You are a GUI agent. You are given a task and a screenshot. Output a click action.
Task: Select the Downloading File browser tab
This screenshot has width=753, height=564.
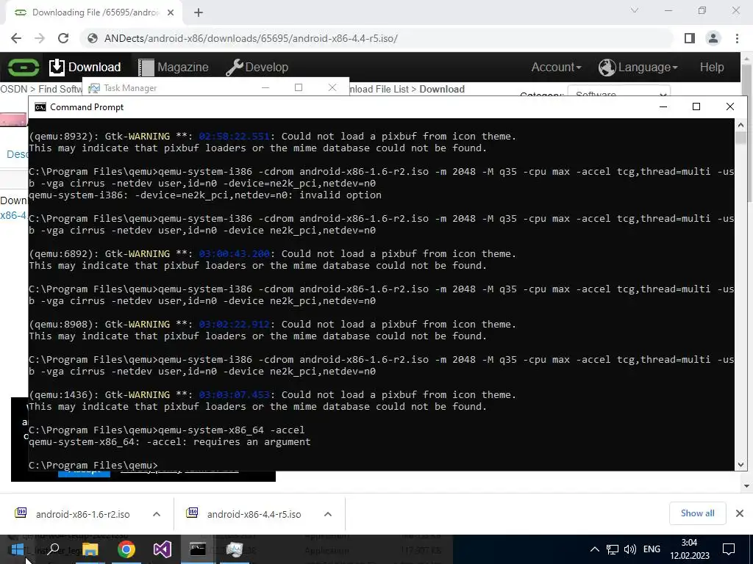click(x=94, y=12)
